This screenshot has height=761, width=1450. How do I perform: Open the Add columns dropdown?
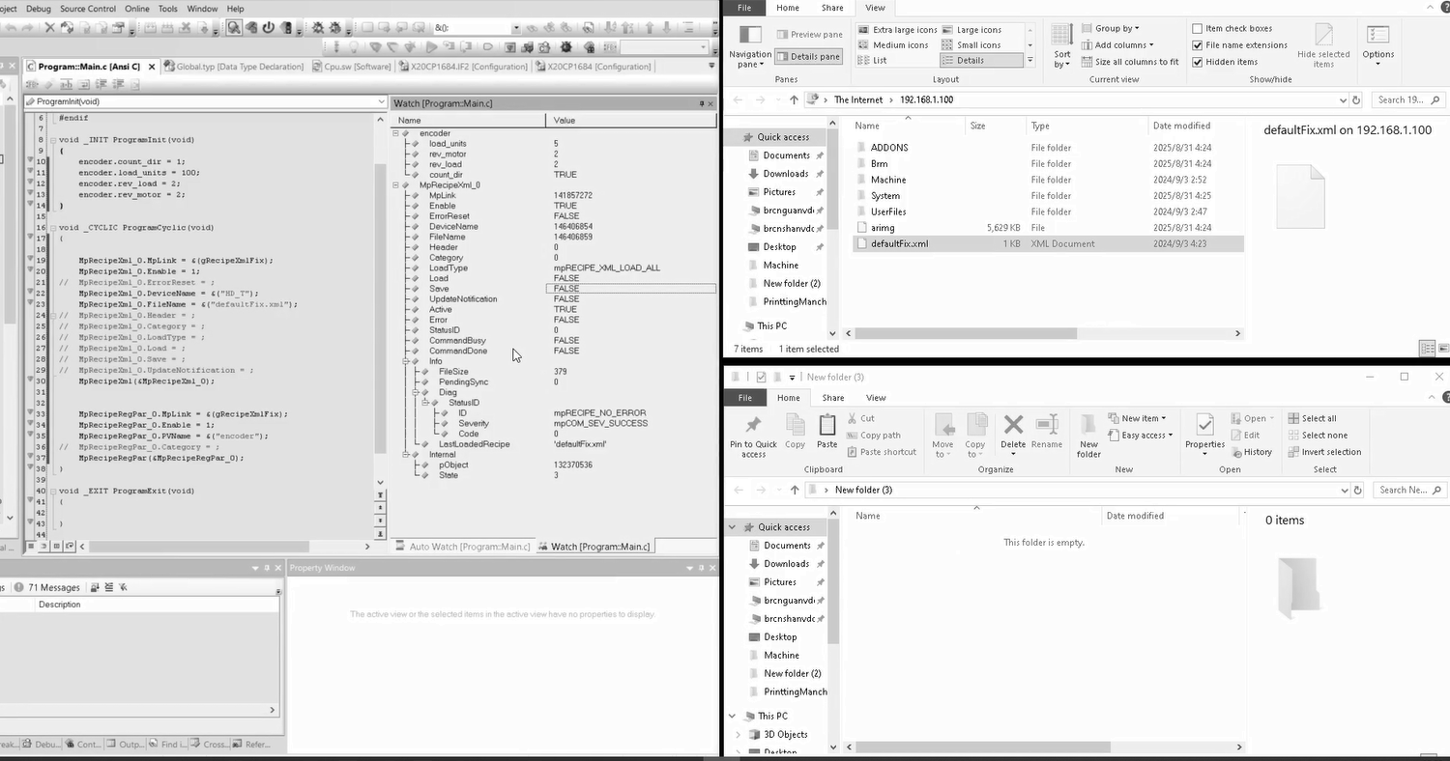click(1116, 45)
